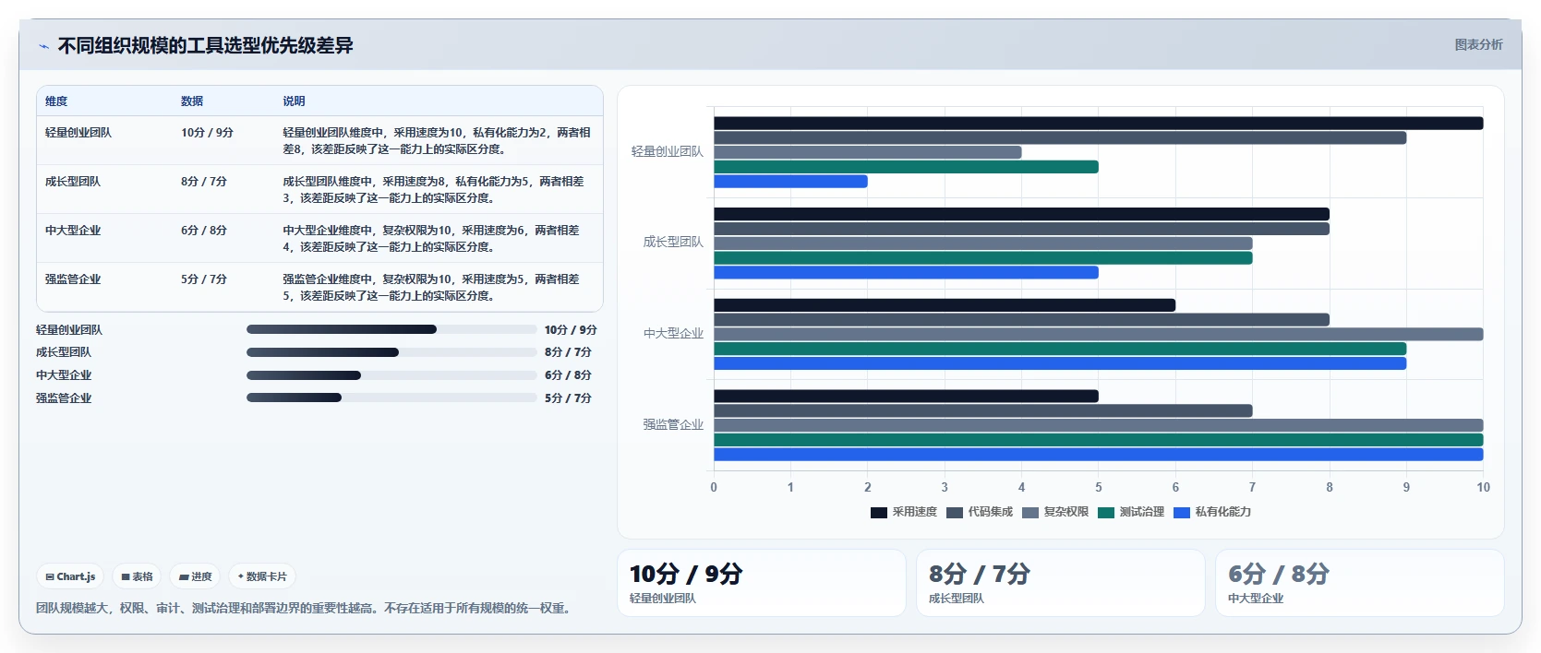Click the 轻量创业团队 progress bar
1541x653 pixels.
(391, 329)
